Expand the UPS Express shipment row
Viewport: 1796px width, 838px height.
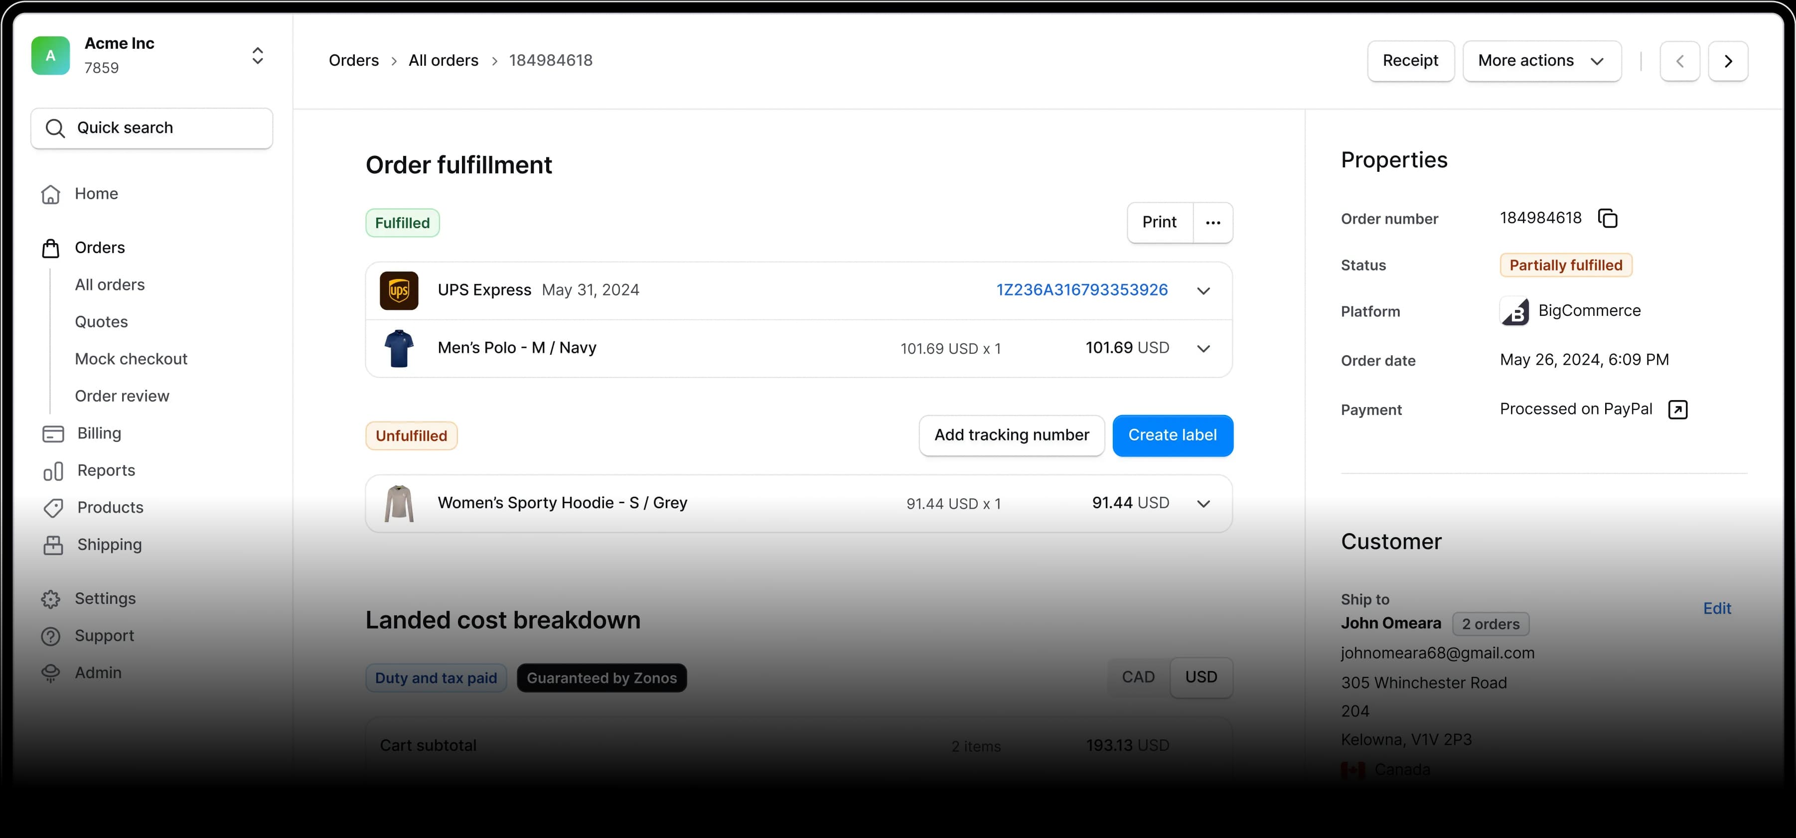[x=1203, y=291]
